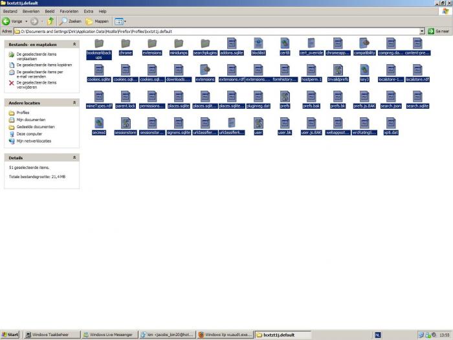
Task: Select the sessionstore file icon
Action: pos(125,123)
